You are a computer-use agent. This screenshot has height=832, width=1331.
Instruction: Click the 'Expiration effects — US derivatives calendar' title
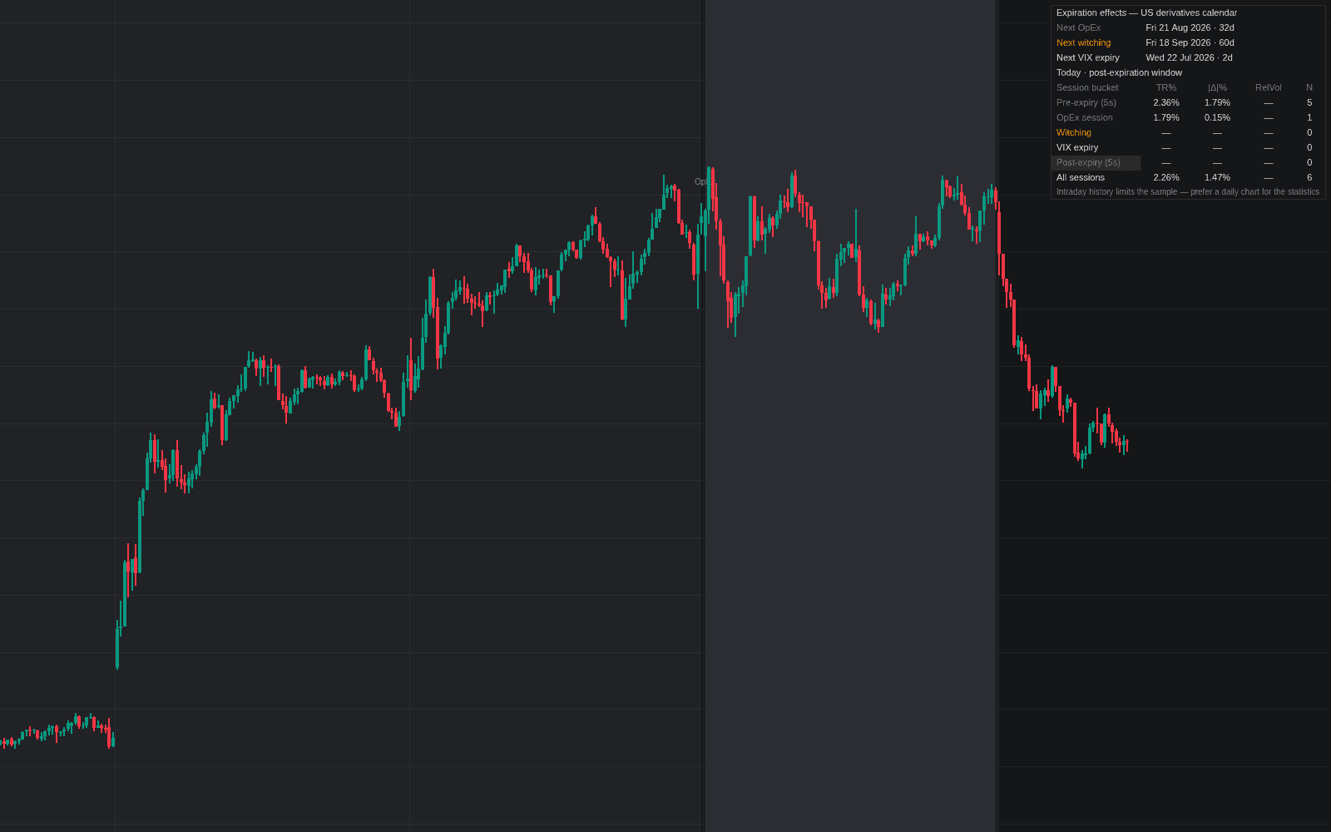(1146, 12)
